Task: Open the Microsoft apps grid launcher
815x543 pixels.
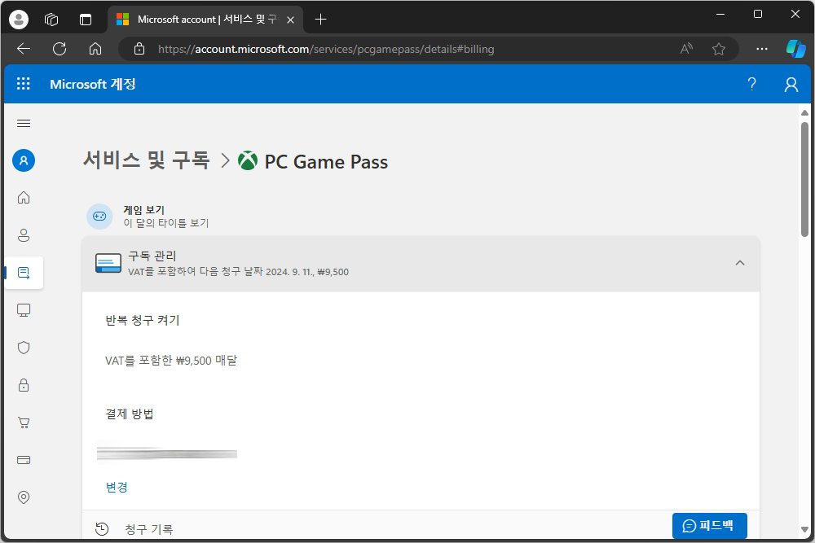Action: click(24, 84)
